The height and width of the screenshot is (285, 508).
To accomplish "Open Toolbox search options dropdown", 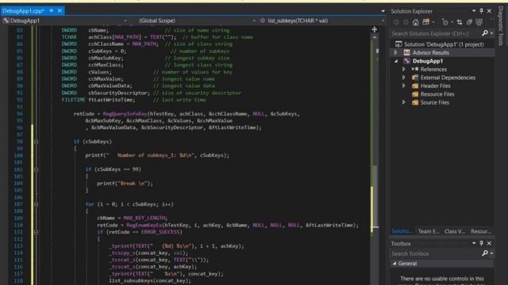I will [491, 253].
